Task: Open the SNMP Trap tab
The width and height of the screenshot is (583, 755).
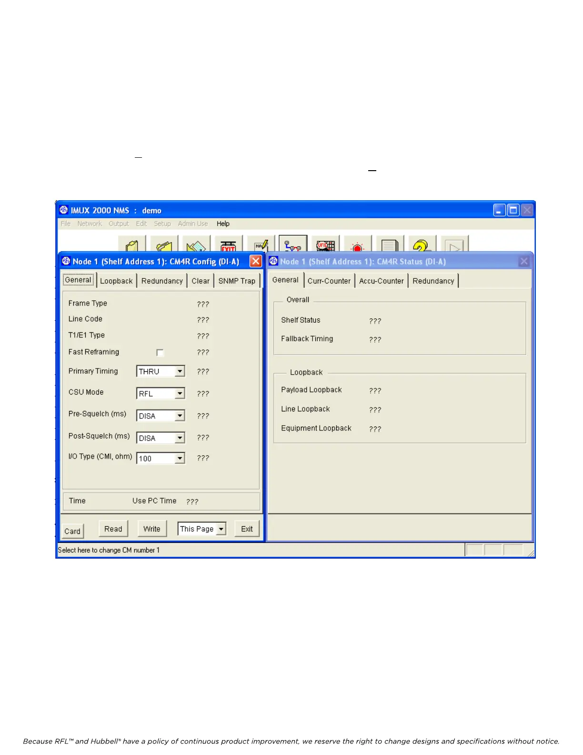Action: click(x=237, y=281)
